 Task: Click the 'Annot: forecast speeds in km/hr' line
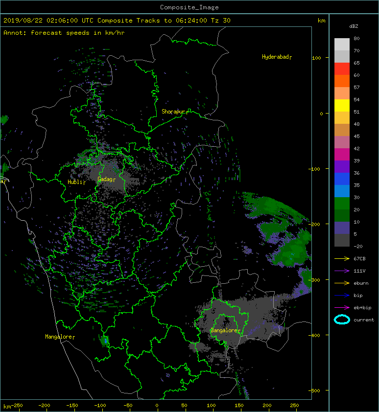coord(64,33)
